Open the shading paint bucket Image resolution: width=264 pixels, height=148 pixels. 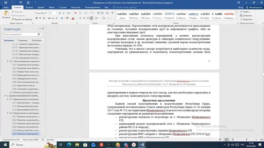tap(104, 18)
